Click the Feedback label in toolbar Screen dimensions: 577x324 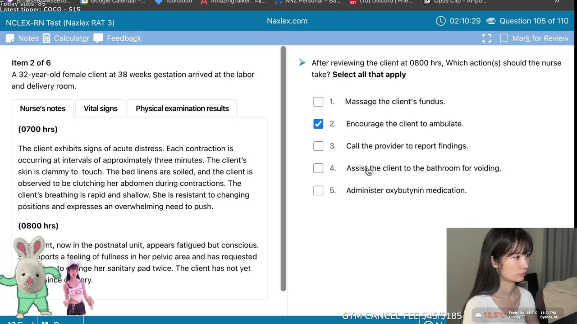click(x=124, y=38)
